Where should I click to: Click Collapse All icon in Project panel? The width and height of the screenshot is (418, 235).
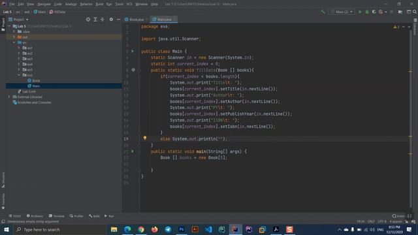pyautogui.click(x=102, y=20)
